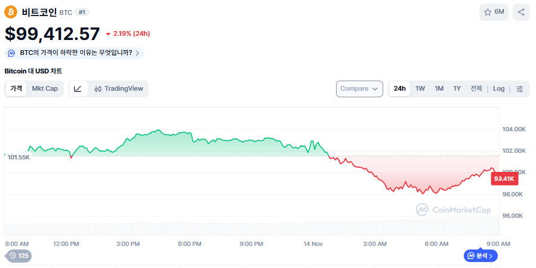Expand the Compare dropdown

click(x=359, y=89)
